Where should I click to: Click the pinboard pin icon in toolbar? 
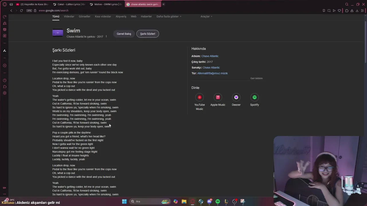(x=324, y=11)
